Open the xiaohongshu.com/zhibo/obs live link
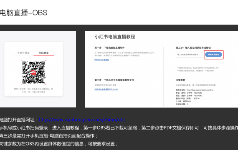The width and height of the screenshot is (238, 150). 82,120
